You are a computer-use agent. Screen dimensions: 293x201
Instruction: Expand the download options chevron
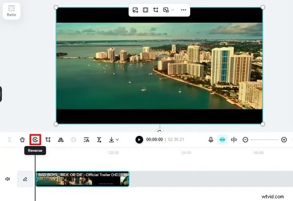tap(117, 139)
